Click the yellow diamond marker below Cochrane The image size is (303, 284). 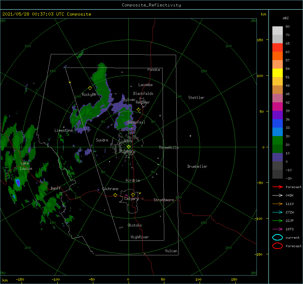click(115, 195)
